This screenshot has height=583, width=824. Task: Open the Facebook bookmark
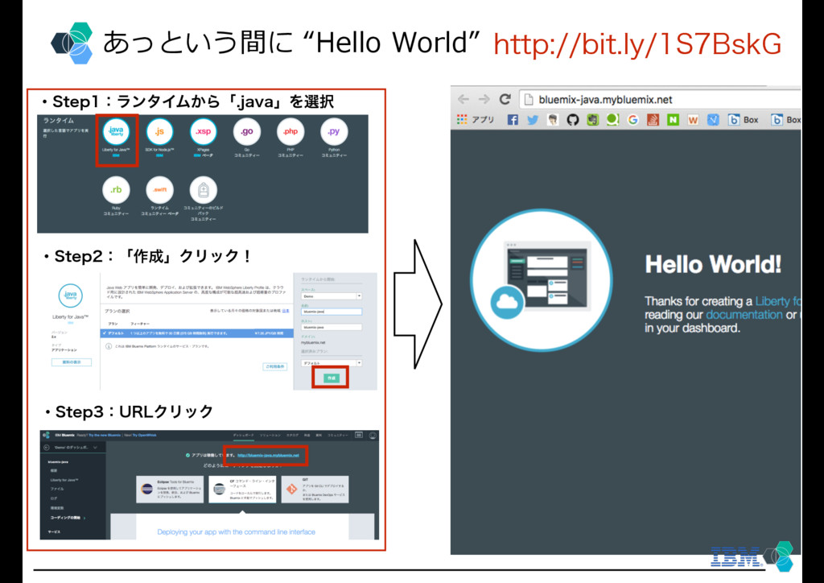pyautogui.click(x=513, y=120)
